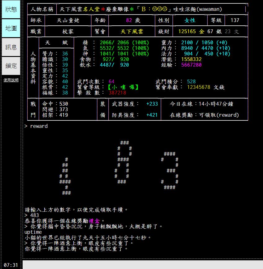Click the 可領取(reward) online reward text

coord(219,115)
